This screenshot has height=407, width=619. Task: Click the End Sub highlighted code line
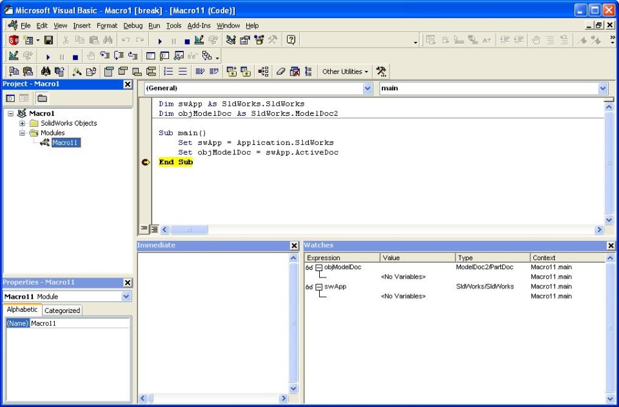(175, 162)
